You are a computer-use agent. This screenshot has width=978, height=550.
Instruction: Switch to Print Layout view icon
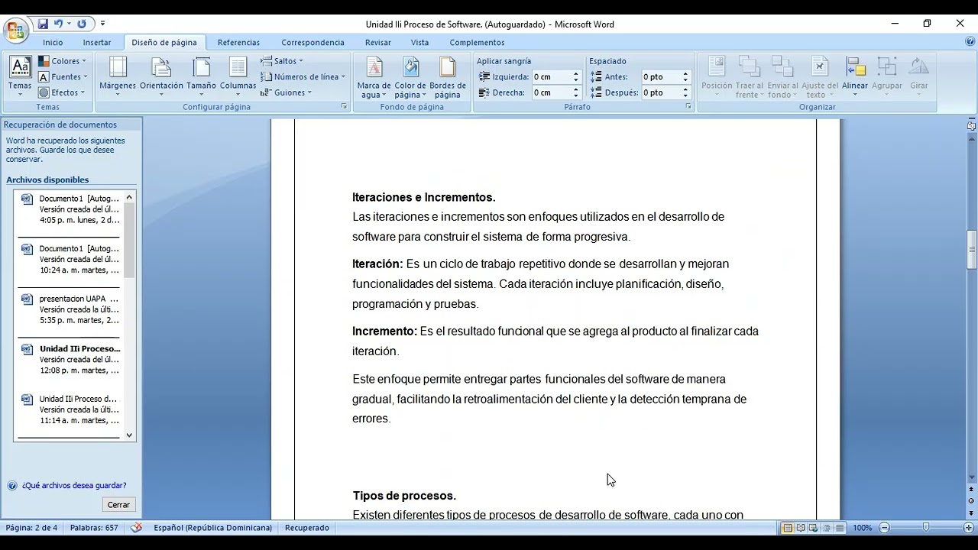point(787,528)
